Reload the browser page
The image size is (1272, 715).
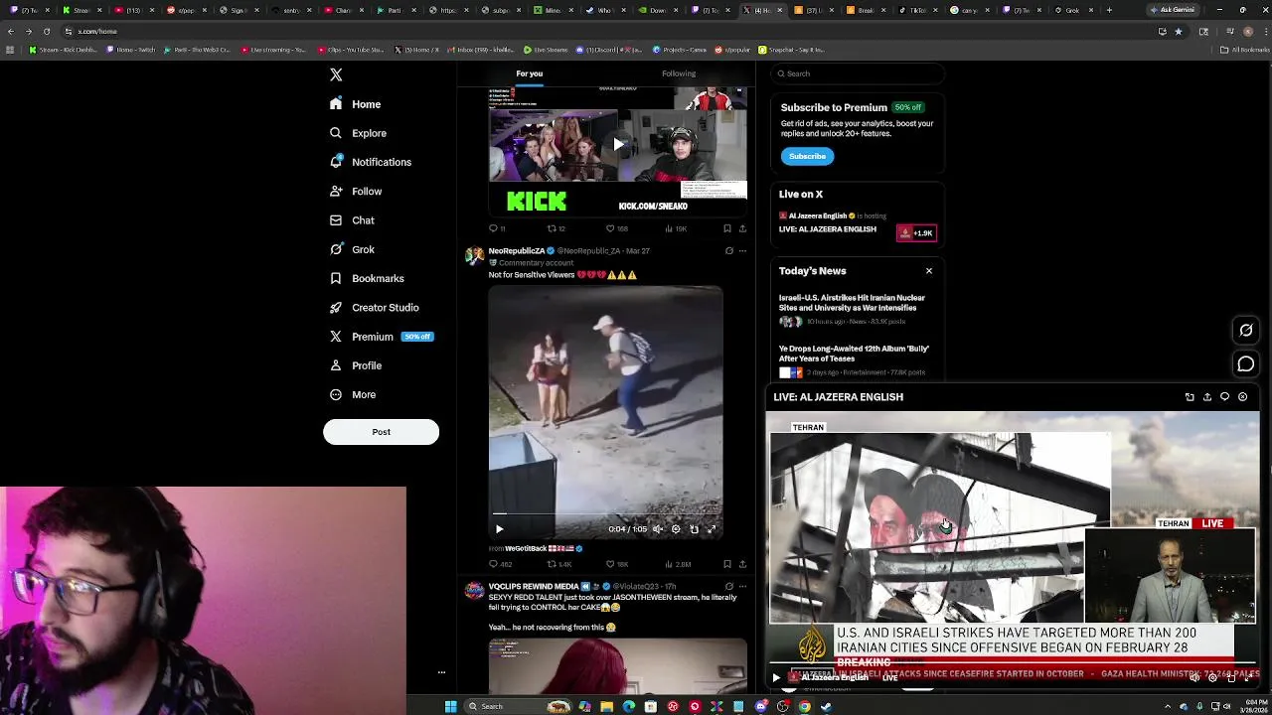[x=46, y=31]
